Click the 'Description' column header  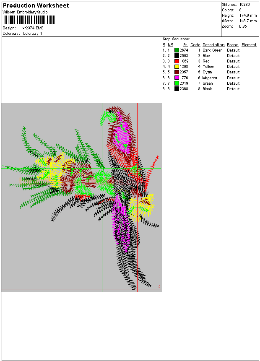point(213,45)
